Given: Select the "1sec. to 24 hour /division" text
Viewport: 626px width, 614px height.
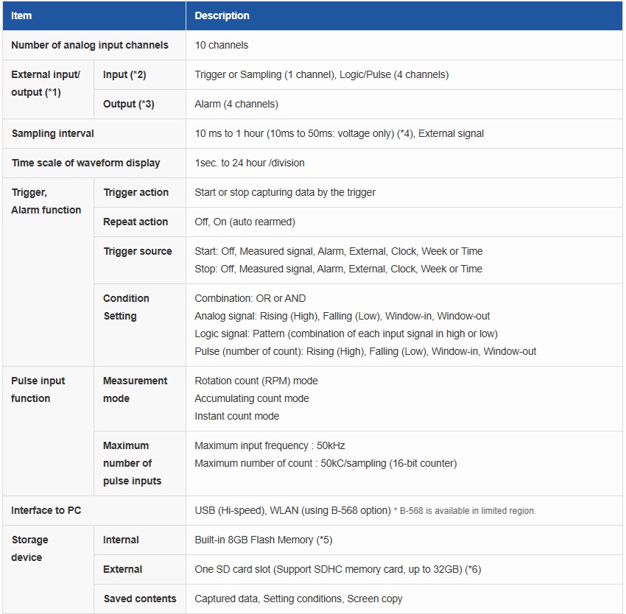Looking at the screenshot, I should (250, 163).
